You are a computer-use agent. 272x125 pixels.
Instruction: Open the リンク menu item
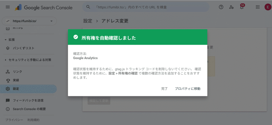click(17, 72)
